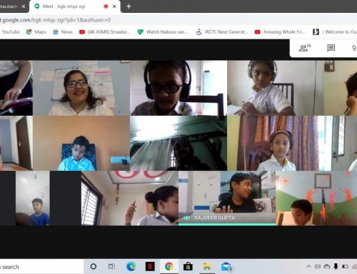Open the Amazing Whole Fri bookmark
Image resolution: width=357 pixels, height=274 pixels.
[280, 31]
